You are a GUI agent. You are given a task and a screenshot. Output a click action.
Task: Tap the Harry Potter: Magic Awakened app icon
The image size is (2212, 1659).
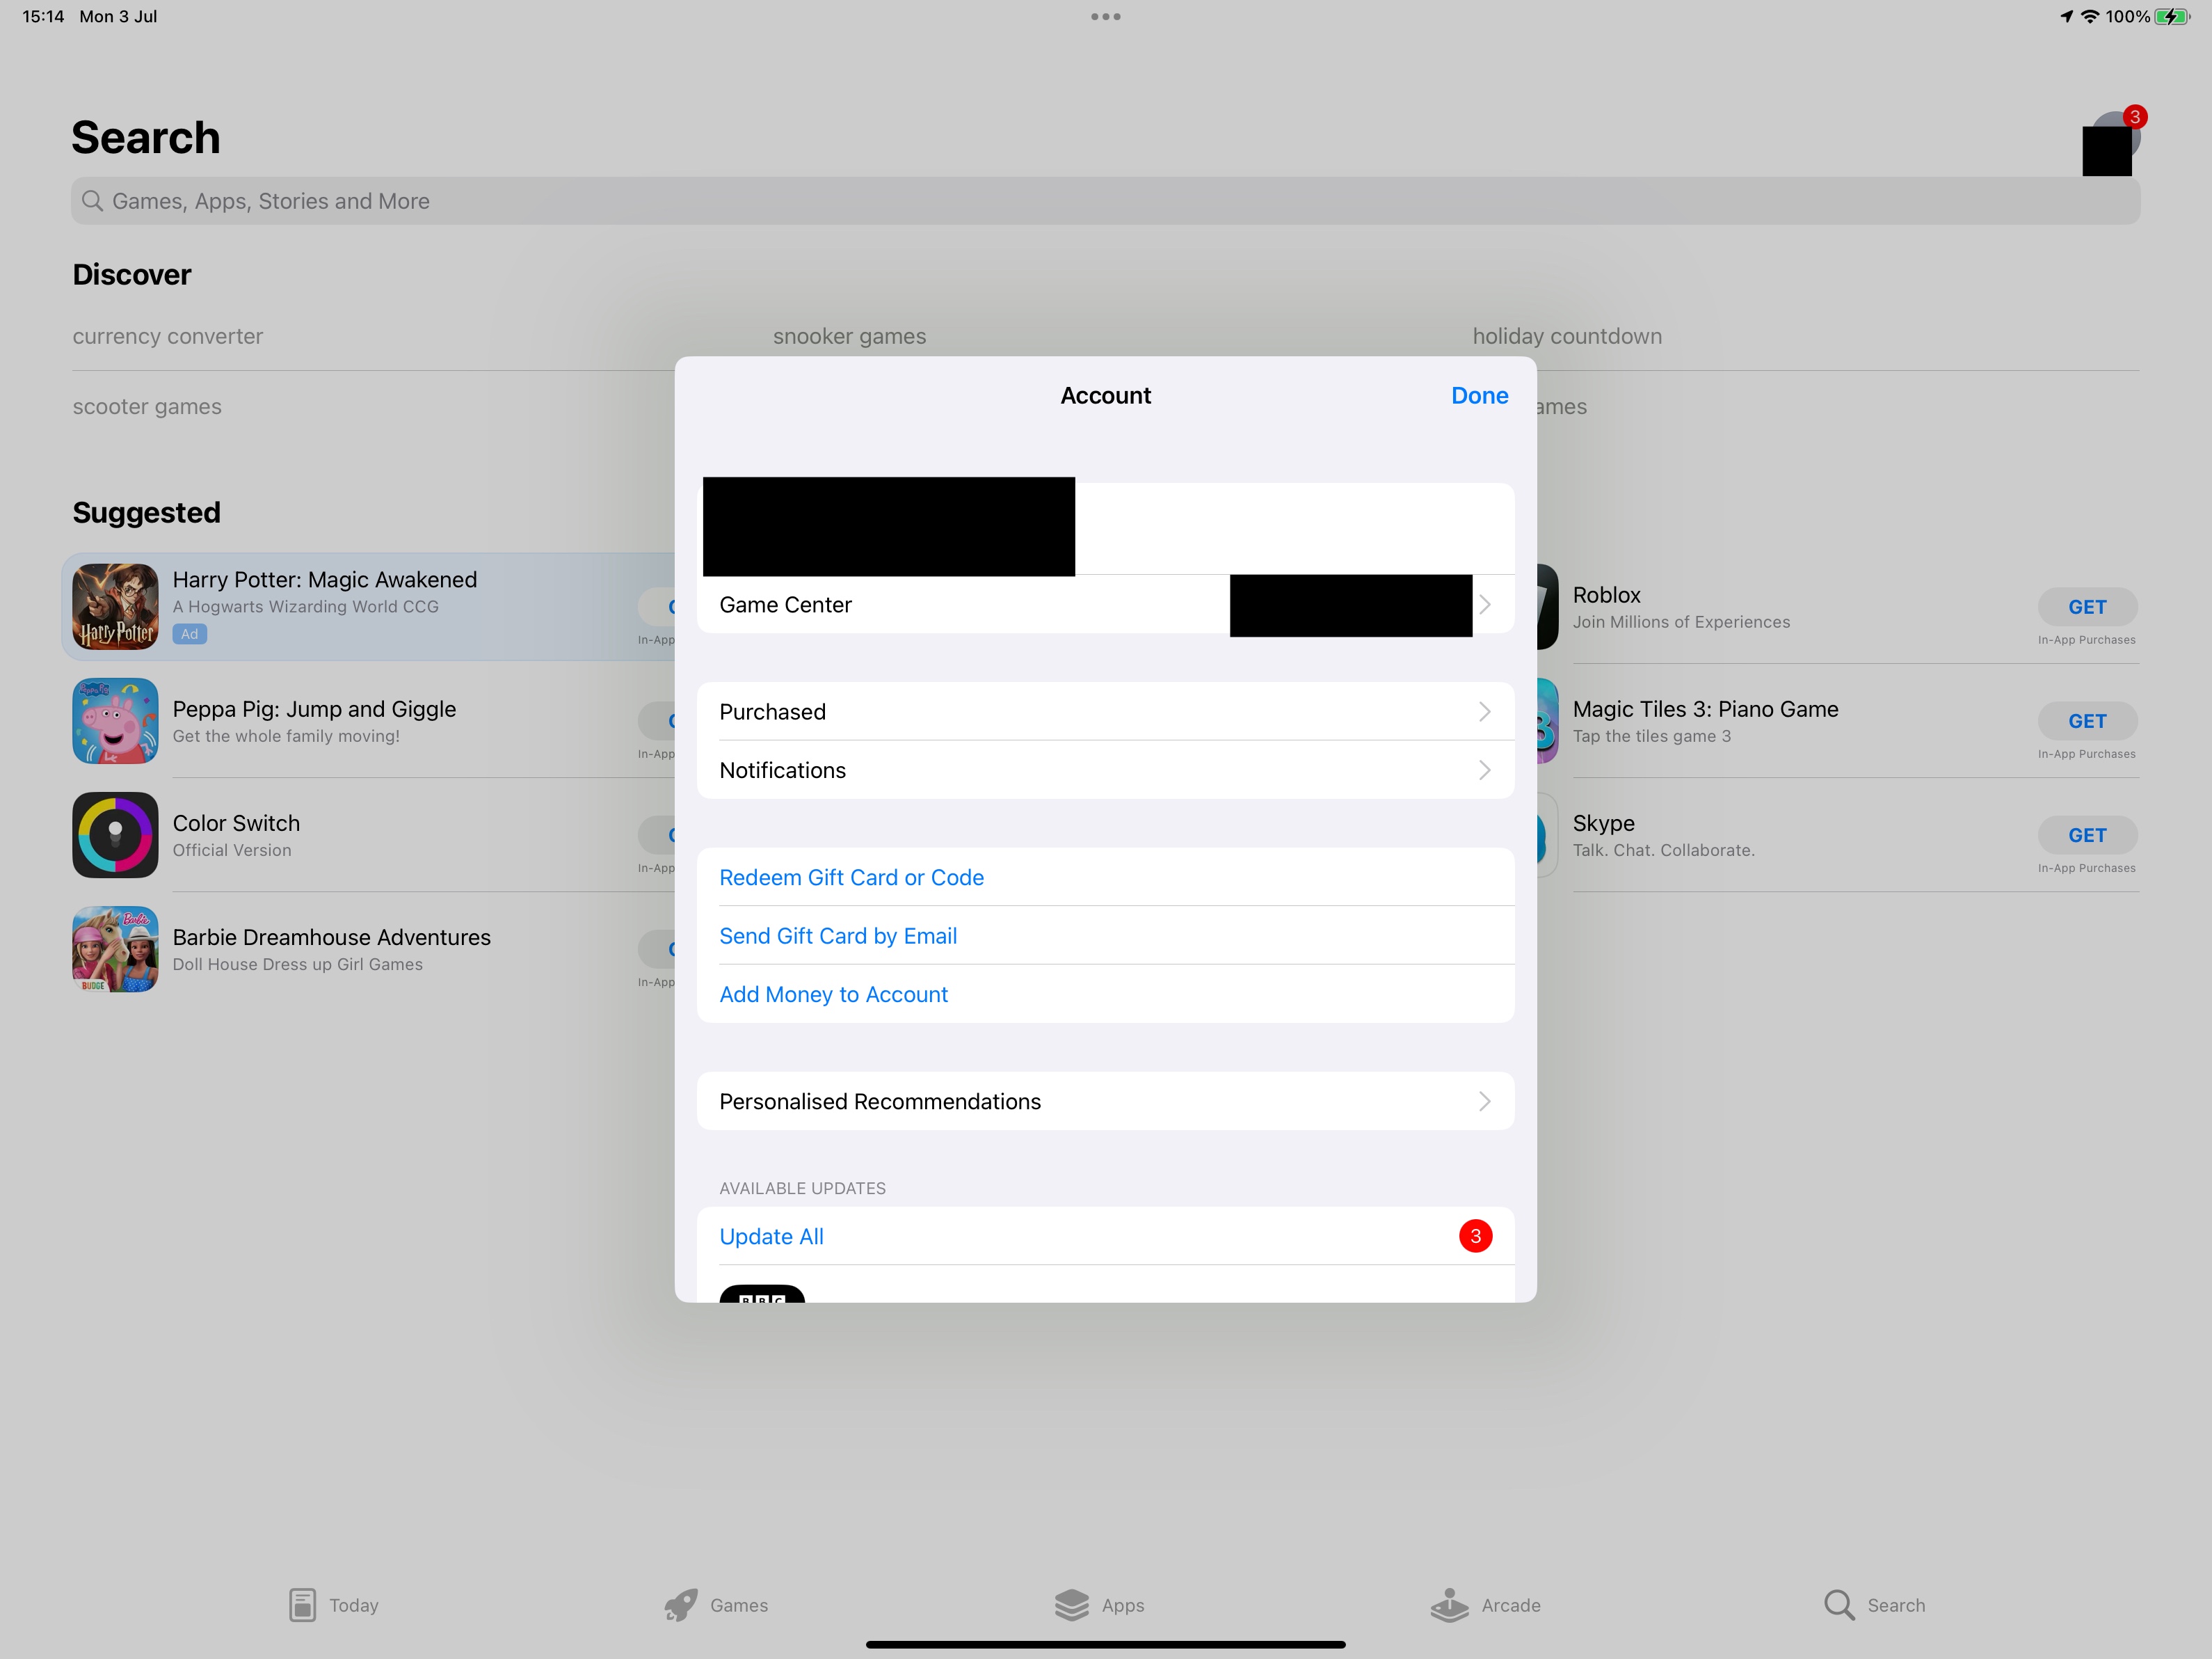(x=115, y=606)
